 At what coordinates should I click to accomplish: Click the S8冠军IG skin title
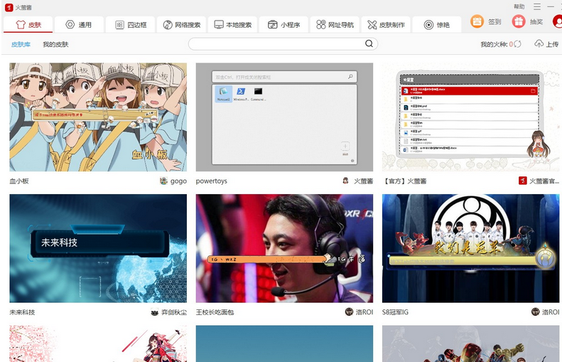pos(395,312)
